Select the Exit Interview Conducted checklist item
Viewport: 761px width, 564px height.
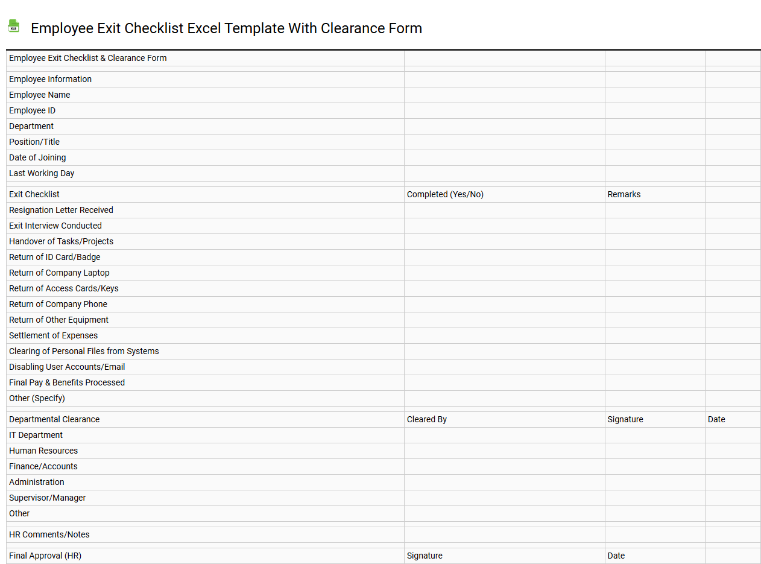pyautogui.click(x=55, y=226)
